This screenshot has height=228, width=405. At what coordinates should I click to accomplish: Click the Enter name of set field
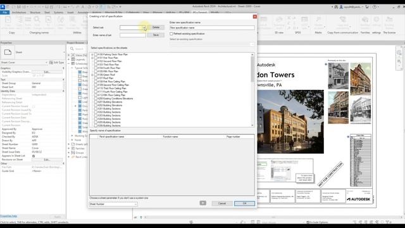pos(133,35)
